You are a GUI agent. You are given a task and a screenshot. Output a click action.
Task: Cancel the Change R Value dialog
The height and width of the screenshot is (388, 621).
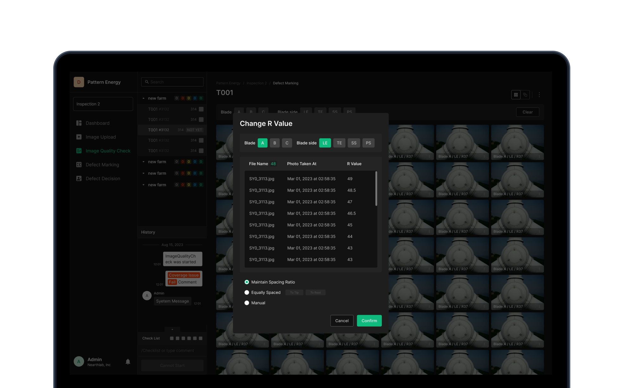click(342, 321)
